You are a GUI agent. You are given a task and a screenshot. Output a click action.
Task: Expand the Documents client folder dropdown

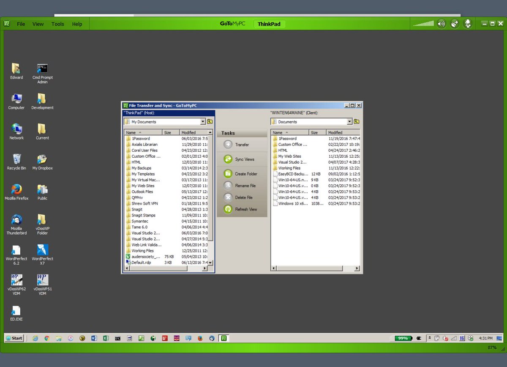pos(349,122)
